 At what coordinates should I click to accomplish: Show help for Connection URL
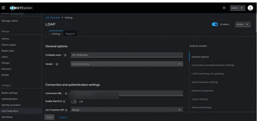pyautogui.click(x=66, y=93)
